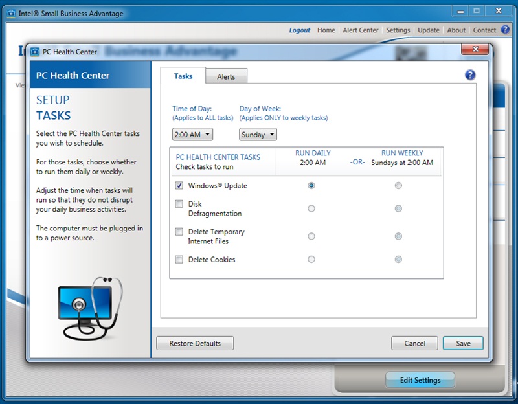518x404 pixels.
Task: Click Home in the top navigation
Action: pyautogui.click(x=326, y=30)
